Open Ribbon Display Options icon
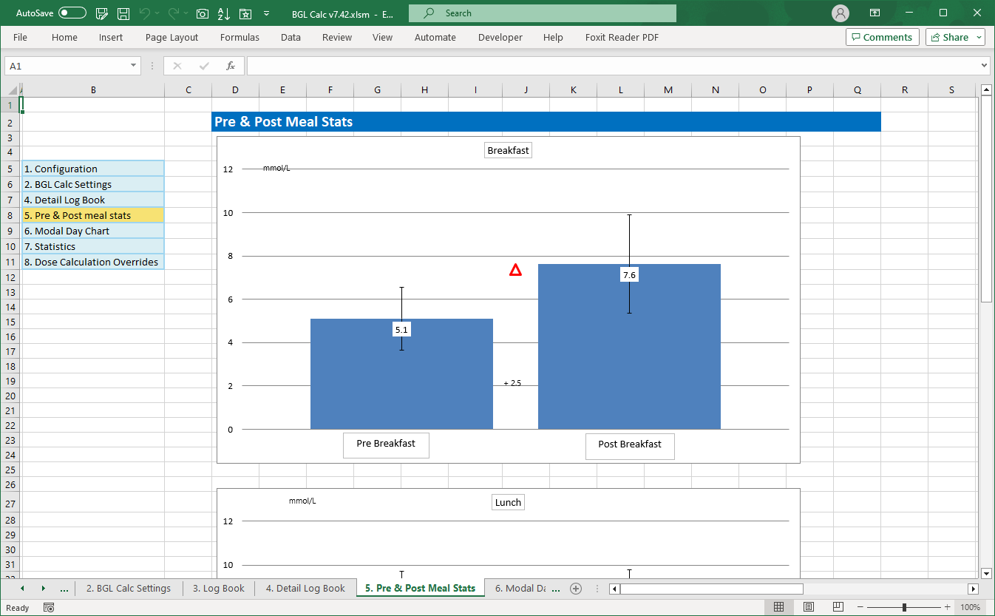995x616 pixels. [x=875, y=13]
